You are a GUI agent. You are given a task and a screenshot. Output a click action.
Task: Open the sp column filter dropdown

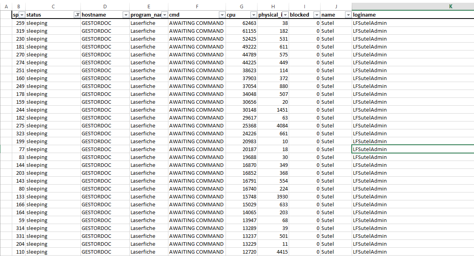pos(22,15)
